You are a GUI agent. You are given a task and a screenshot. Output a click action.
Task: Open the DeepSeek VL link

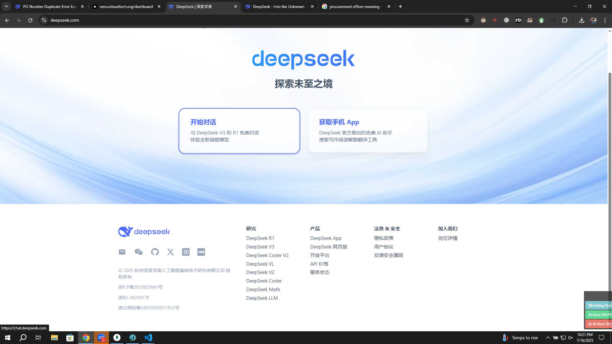pos(260,264)
